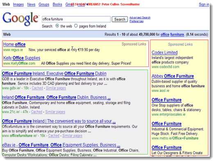
Task: Open 'Office Furniture Ireland, Executive Office Furniture Dublin' result
Action: [54, 73]
